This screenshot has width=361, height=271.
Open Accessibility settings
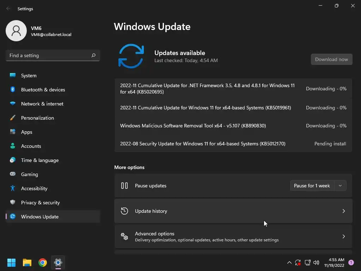53,188
